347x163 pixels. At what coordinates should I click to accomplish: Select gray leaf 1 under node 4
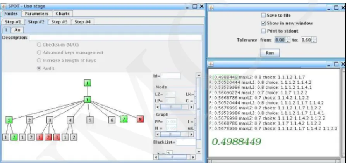coord(65,137)
